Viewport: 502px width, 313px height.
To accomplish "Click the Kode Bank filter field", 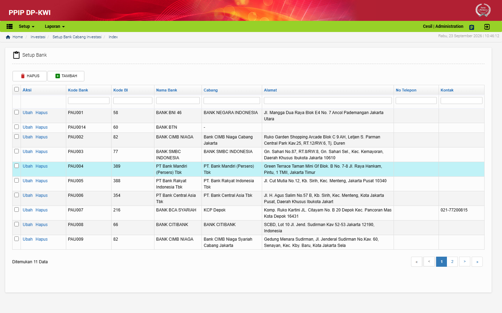I will pos(89,101).
